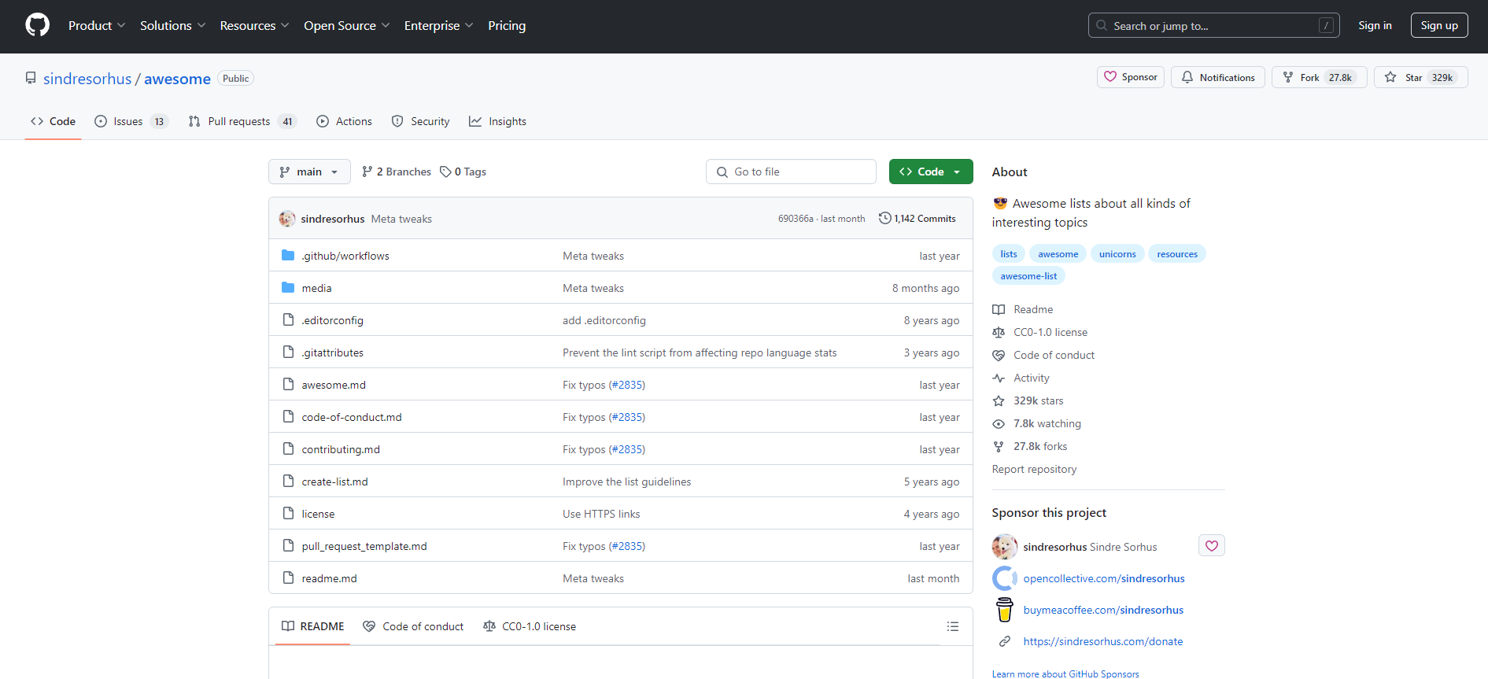Open create-list.md file
1488x679 pixels.
[334, 482]
